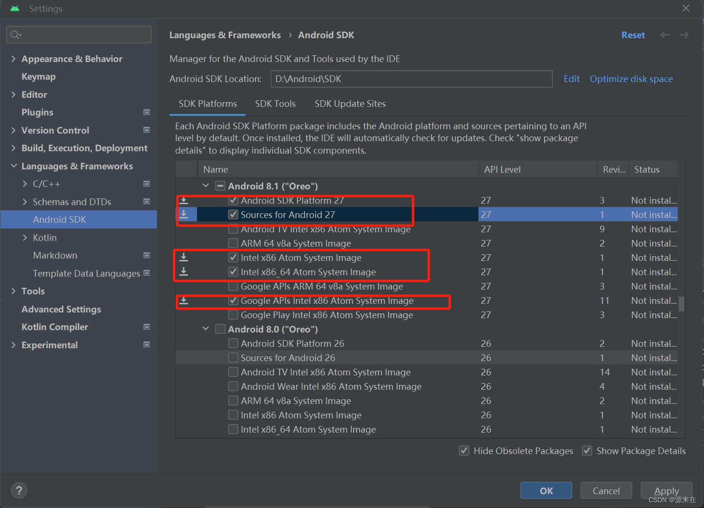This screenshot has width=704, height=508.
Task: Click download icon for Android SDK Platform 27
Action: point(184,200)
